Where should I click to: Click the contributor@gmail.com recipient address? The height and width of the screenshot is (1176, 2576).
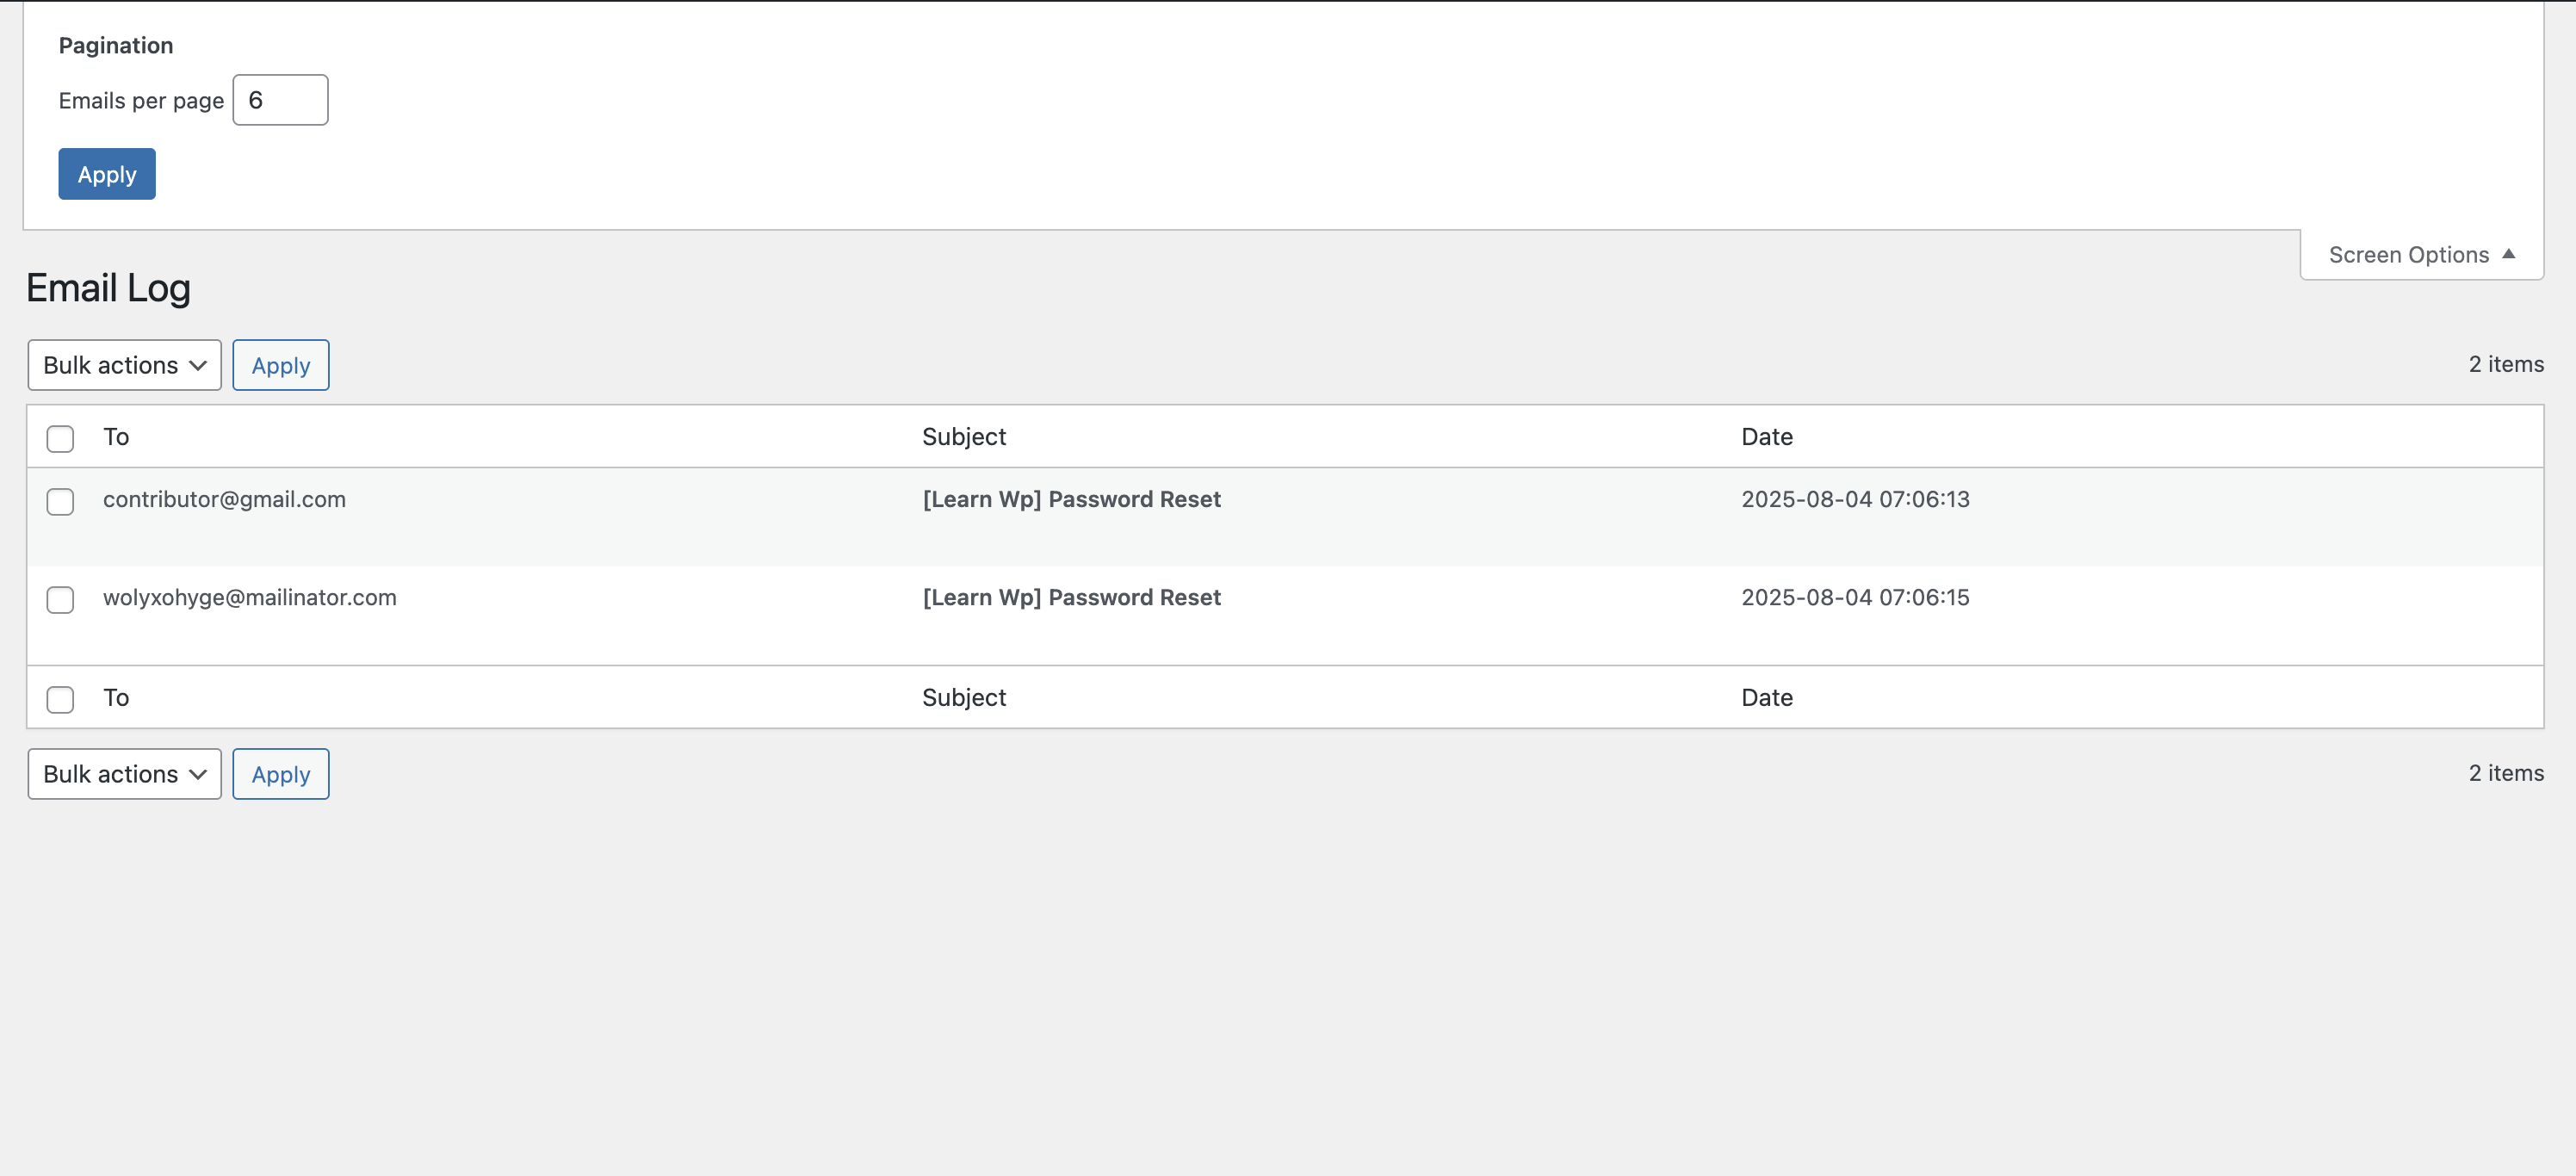pyautogui.click(x=224, y=499)
